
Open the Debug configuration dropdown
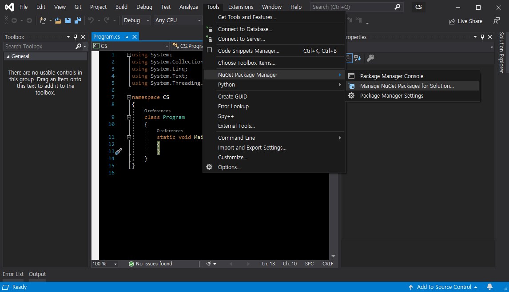[x=136, y=20]
